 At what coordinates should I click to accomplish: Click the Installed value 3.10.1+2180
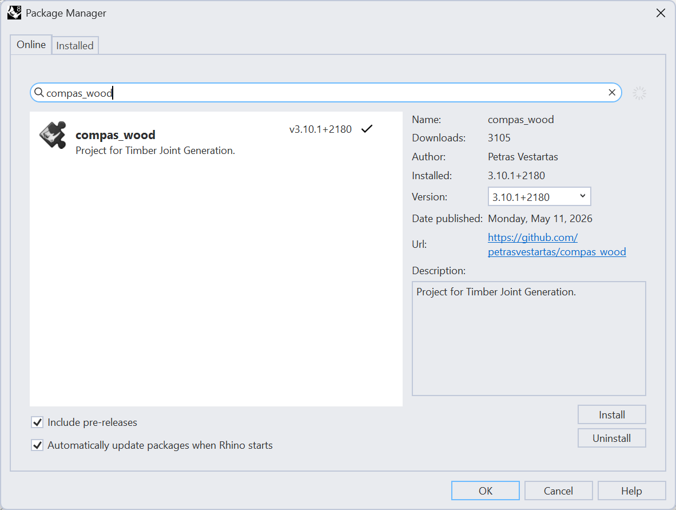pyautogui.click(x=516, y=176)
